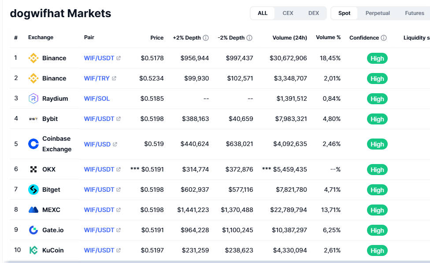The width and height of the screenshot is (430, 263).
Task: Open the -2% Depth info icon
Action: tap(249, 38)
